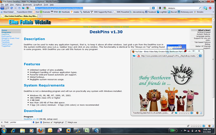Viewport: 216px width, 135px height.
Task: Click the Forward navigation arrow
Action: pos(6,8)
